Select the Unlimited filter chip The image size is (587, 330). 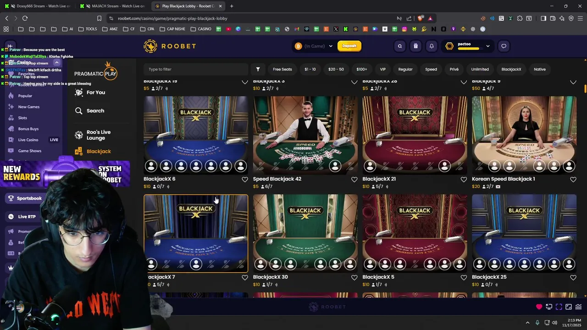tap(480, 69)
